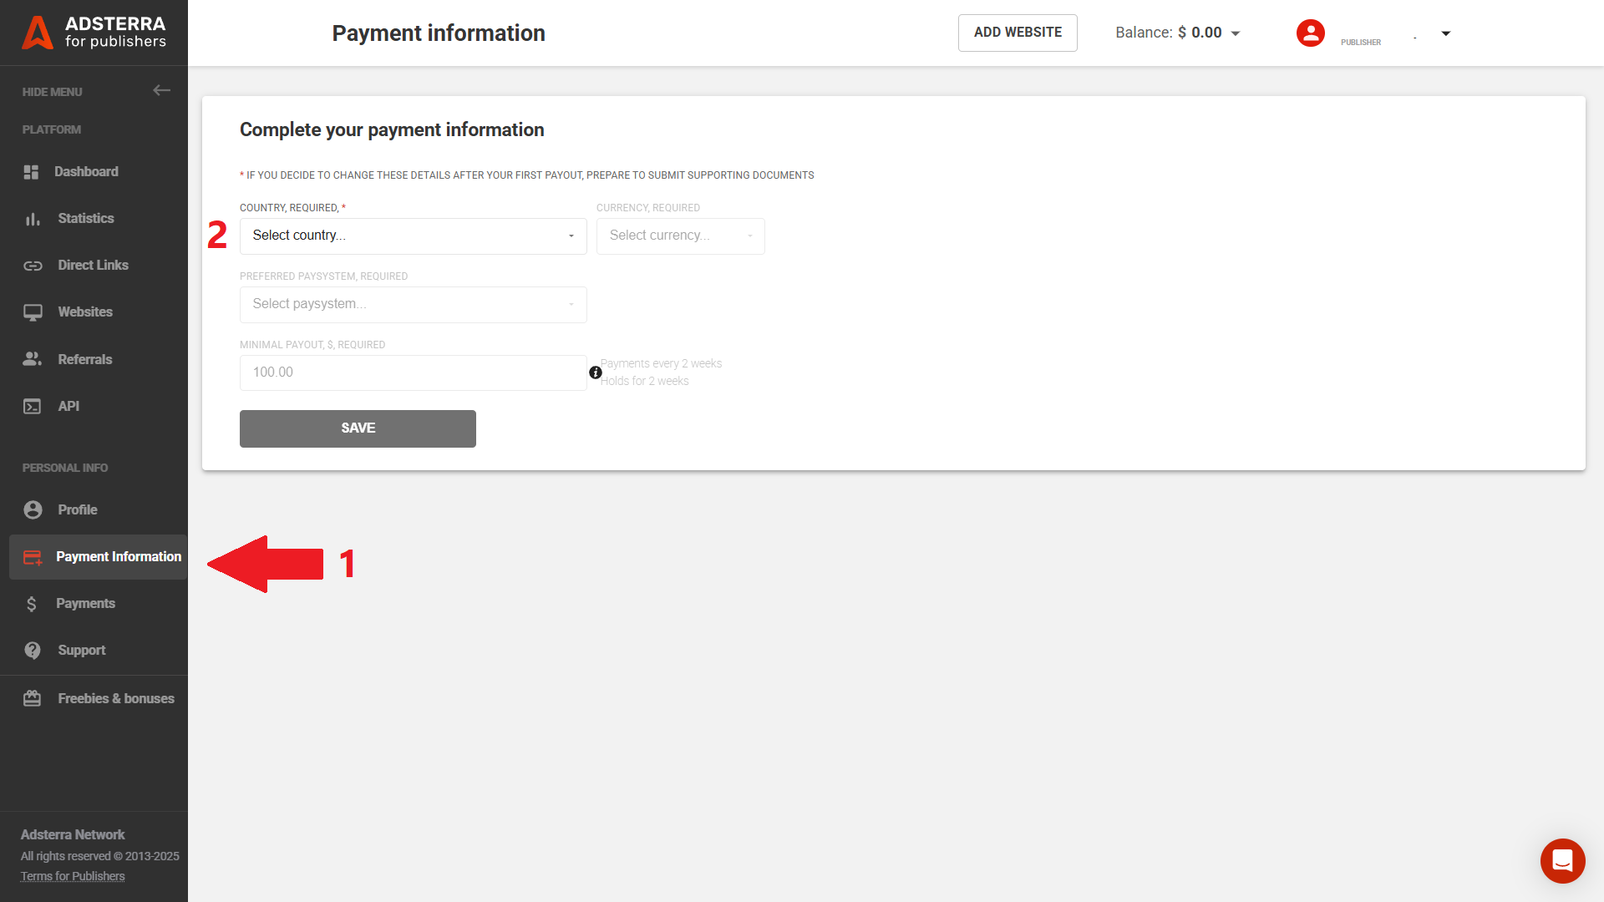Click the Direct Links link icon
Image resolution: width=1604 pixels, height=902 pixels.
32,266
